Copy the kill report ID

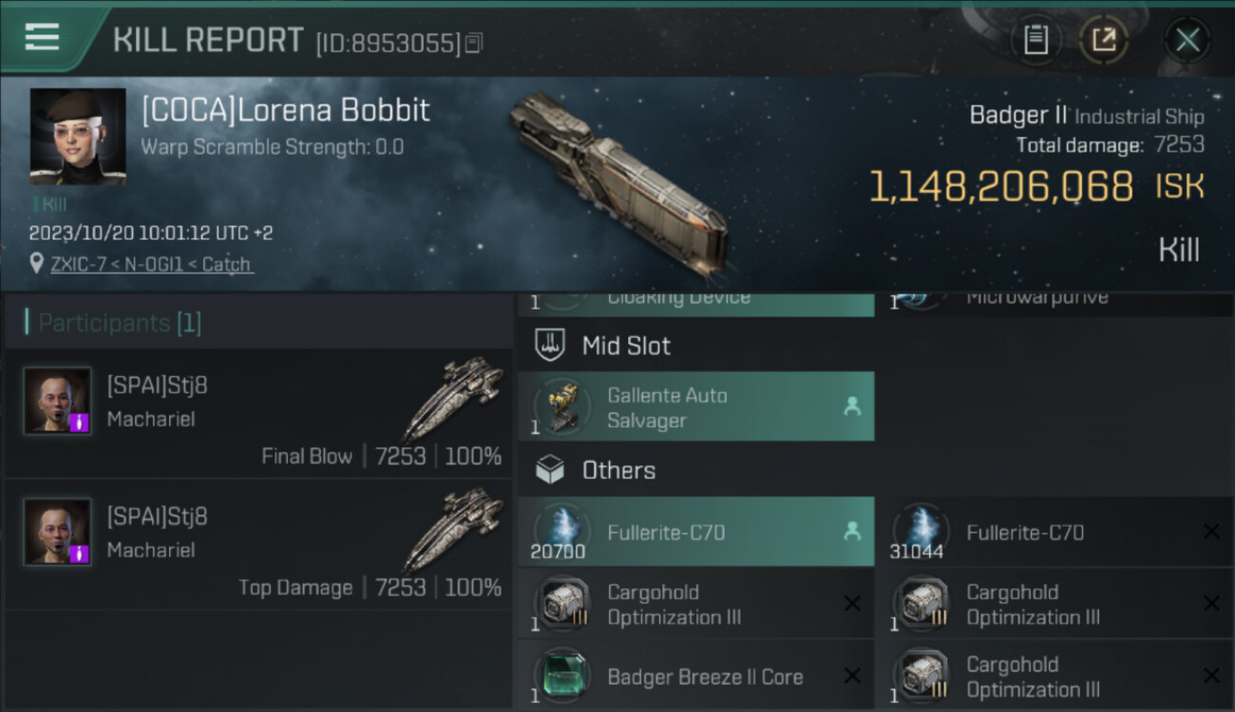coord(474,43)
